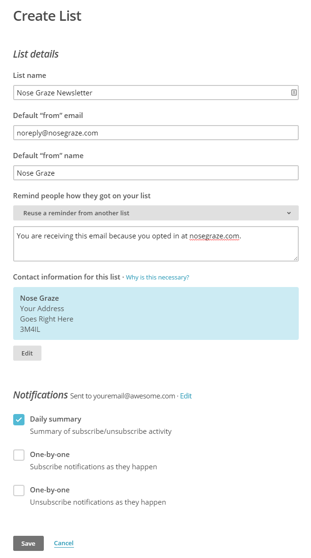
Task: Click the contact card icon in List name field
Action: pos(294,93)
